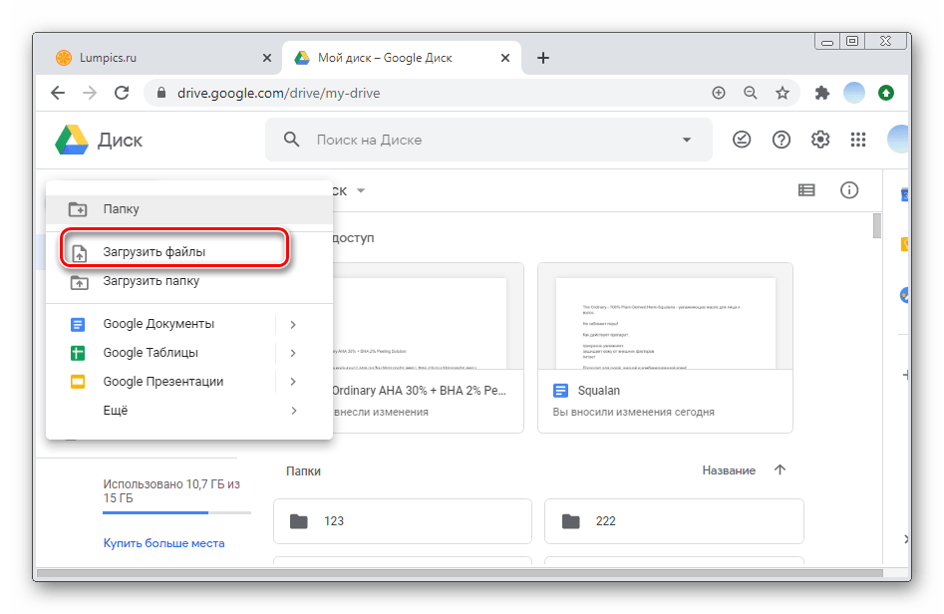Click the Google Docs icon in the menu
The image size is (944, 614).
[x=78, y=325]
